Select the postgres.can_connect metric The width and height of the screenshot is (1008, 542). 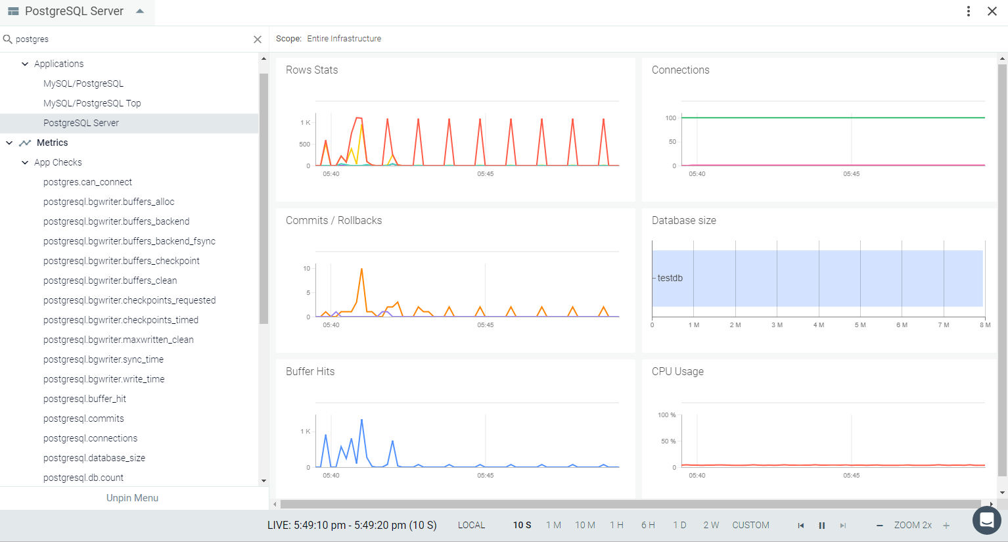pos(87,182)
